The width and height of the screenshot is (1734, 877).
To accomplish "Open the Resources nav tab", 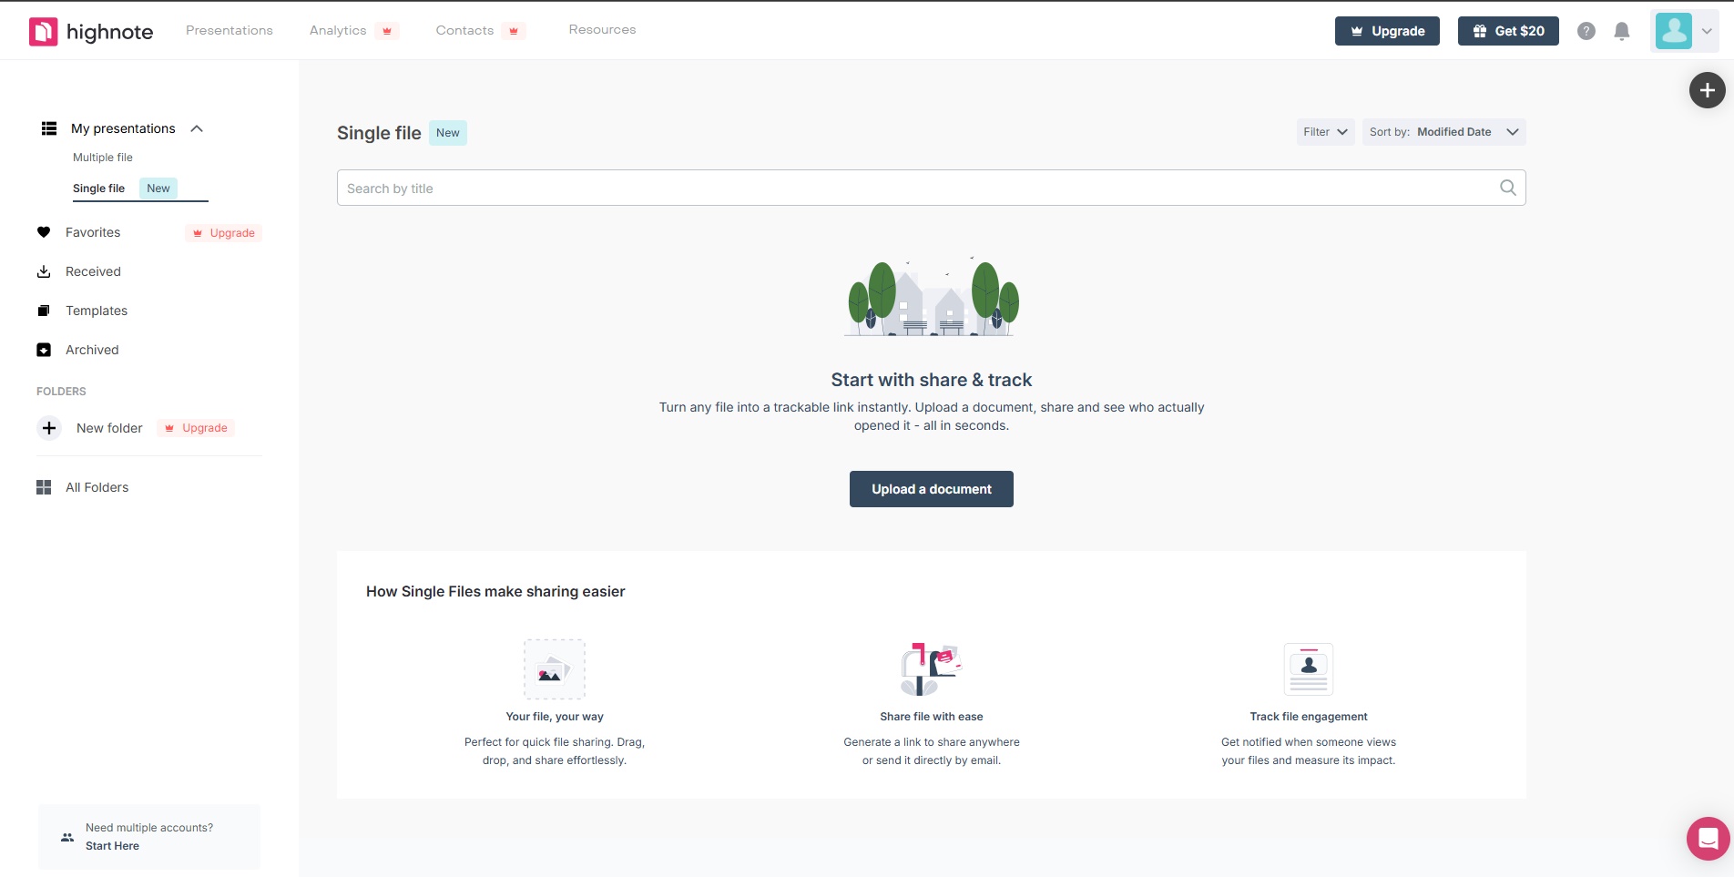I will 602,30.
